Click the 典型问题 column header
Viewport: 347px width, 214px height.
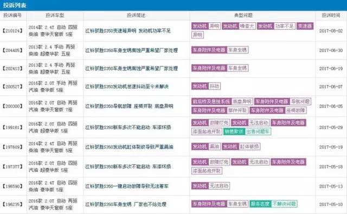pos(243,15)
